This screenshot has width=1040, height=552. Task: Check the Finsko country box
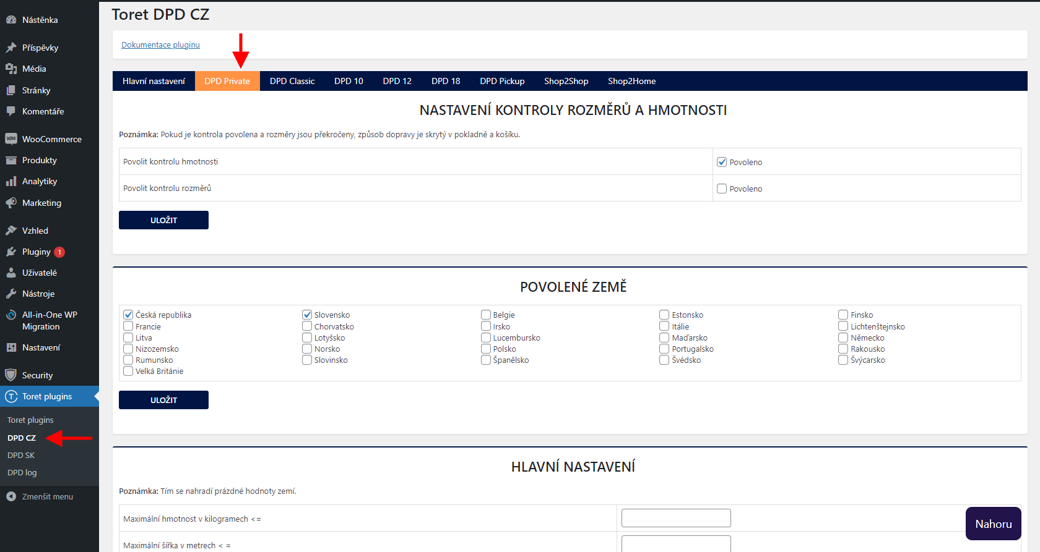843,315
